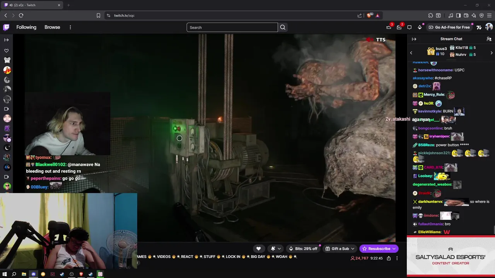
Task: Expand the left sidebar arrow
Action: 6,40
